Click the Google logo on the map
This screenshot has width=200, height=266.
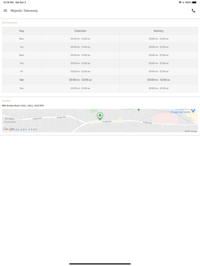[9, 129]
